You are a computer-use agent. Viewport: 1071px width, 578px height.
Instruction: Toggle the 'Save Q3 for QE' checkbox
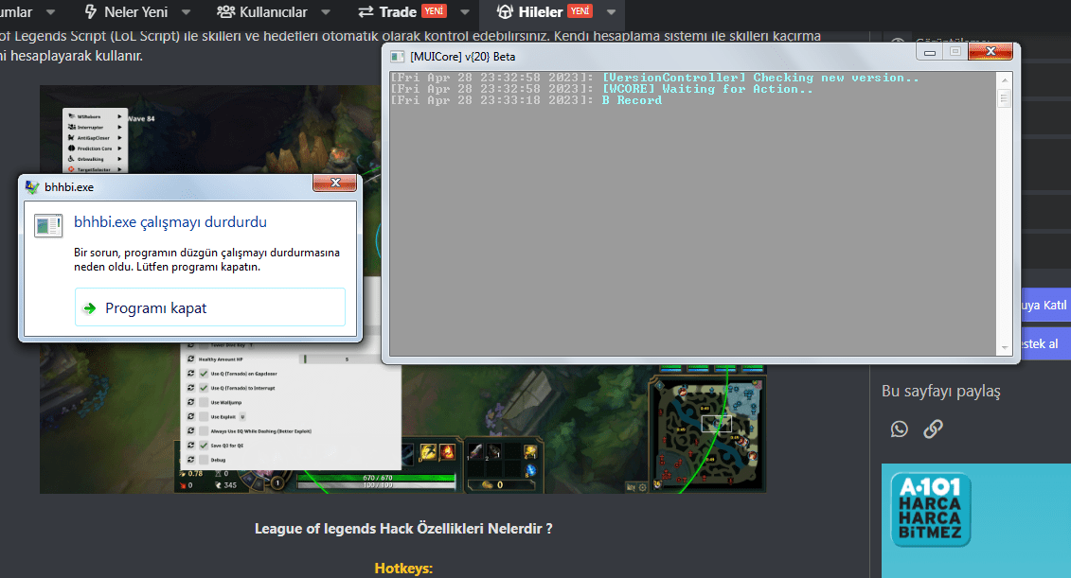[204, 445]
